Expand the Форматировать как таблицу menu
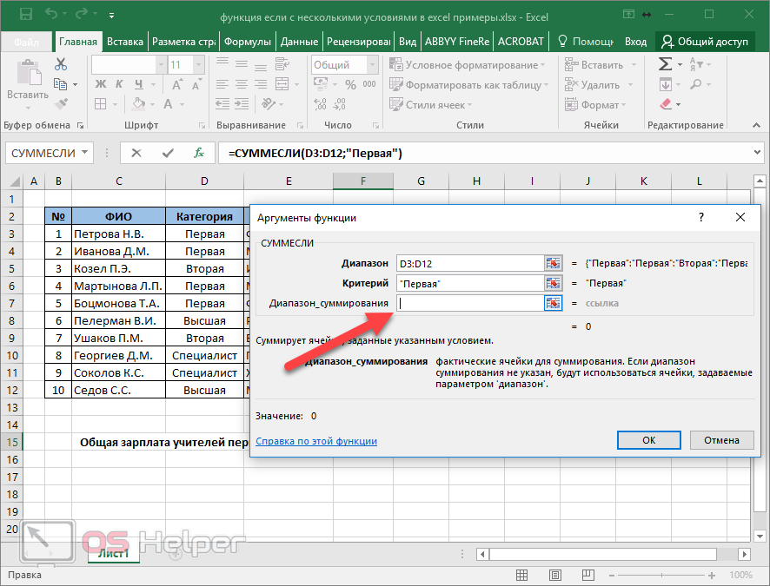770x586 pixels. click(468, 85)
